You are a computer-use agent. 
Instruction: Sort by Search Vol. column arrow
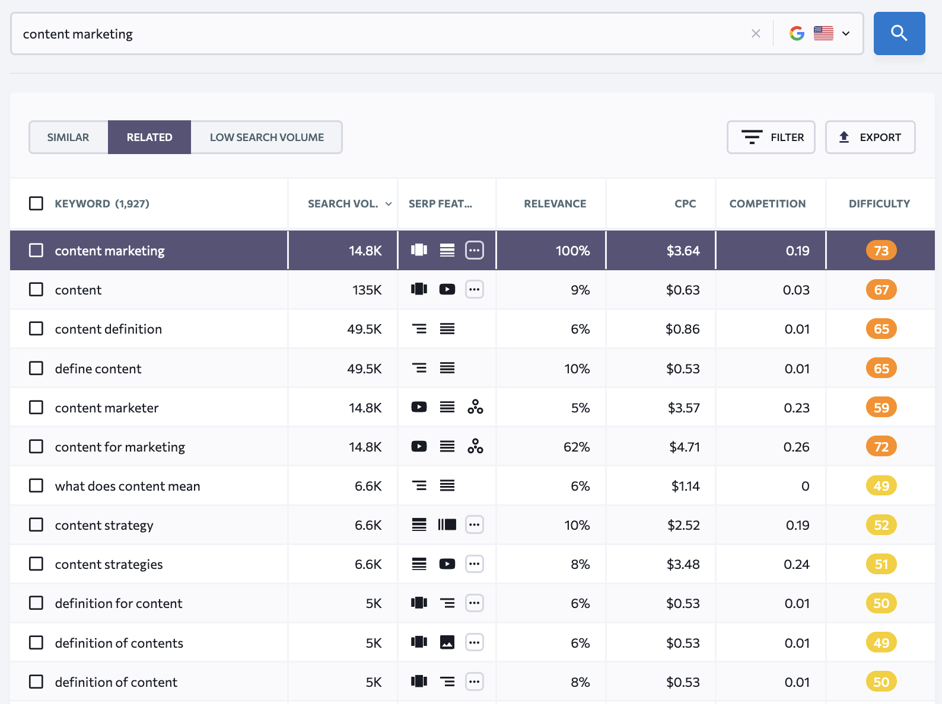[x=389, y=204]
